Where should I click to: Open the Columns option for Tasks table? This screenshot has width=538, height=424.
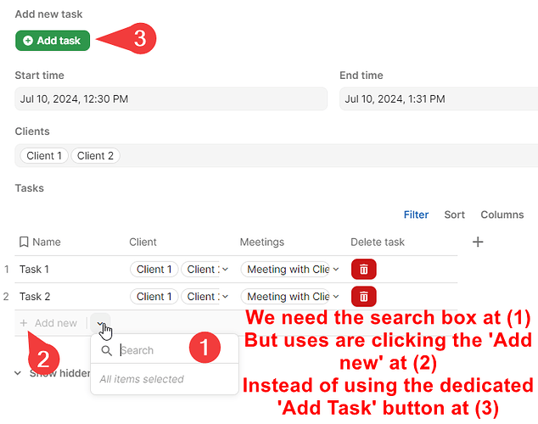click(x=502, y=215)
